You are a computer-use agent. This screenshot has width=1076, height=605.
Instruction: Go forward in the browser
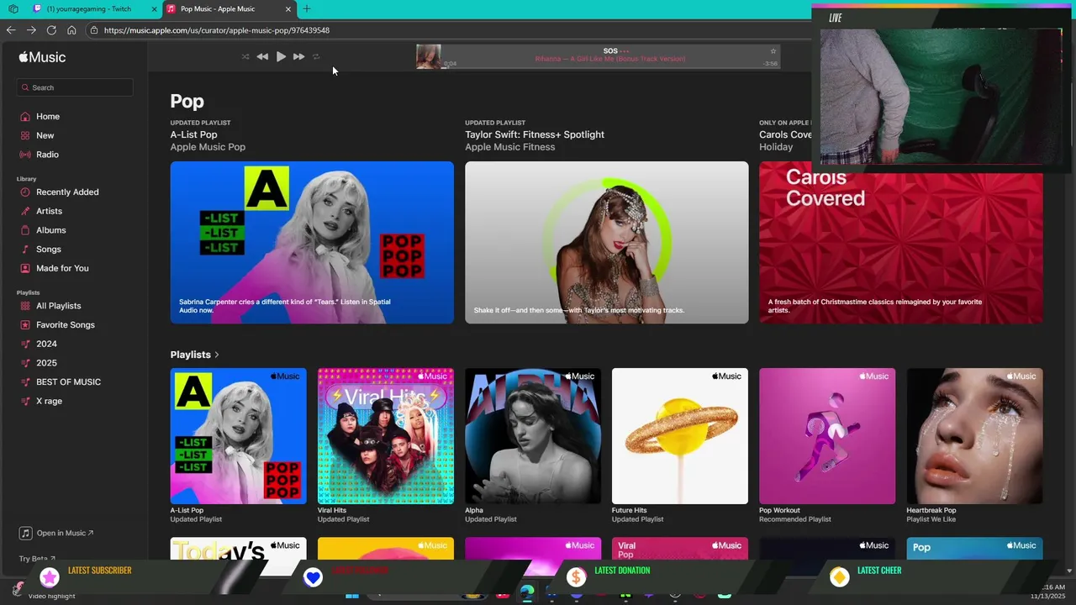point(31,30)
